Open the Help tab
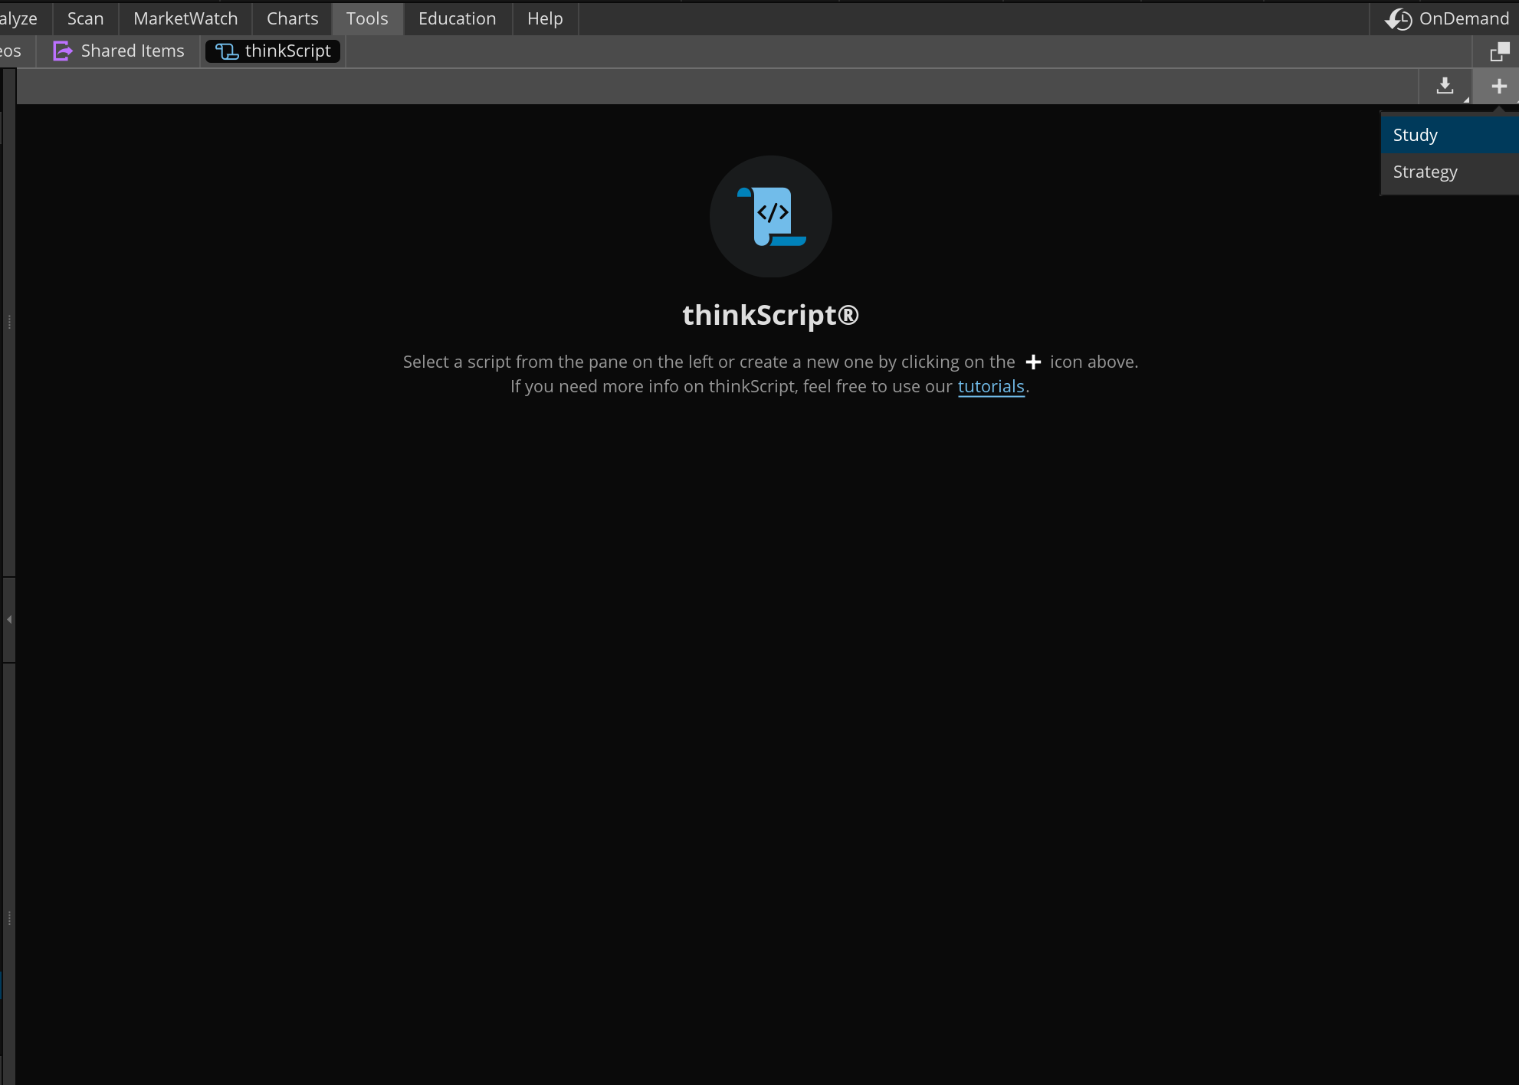 pos(545,18)
